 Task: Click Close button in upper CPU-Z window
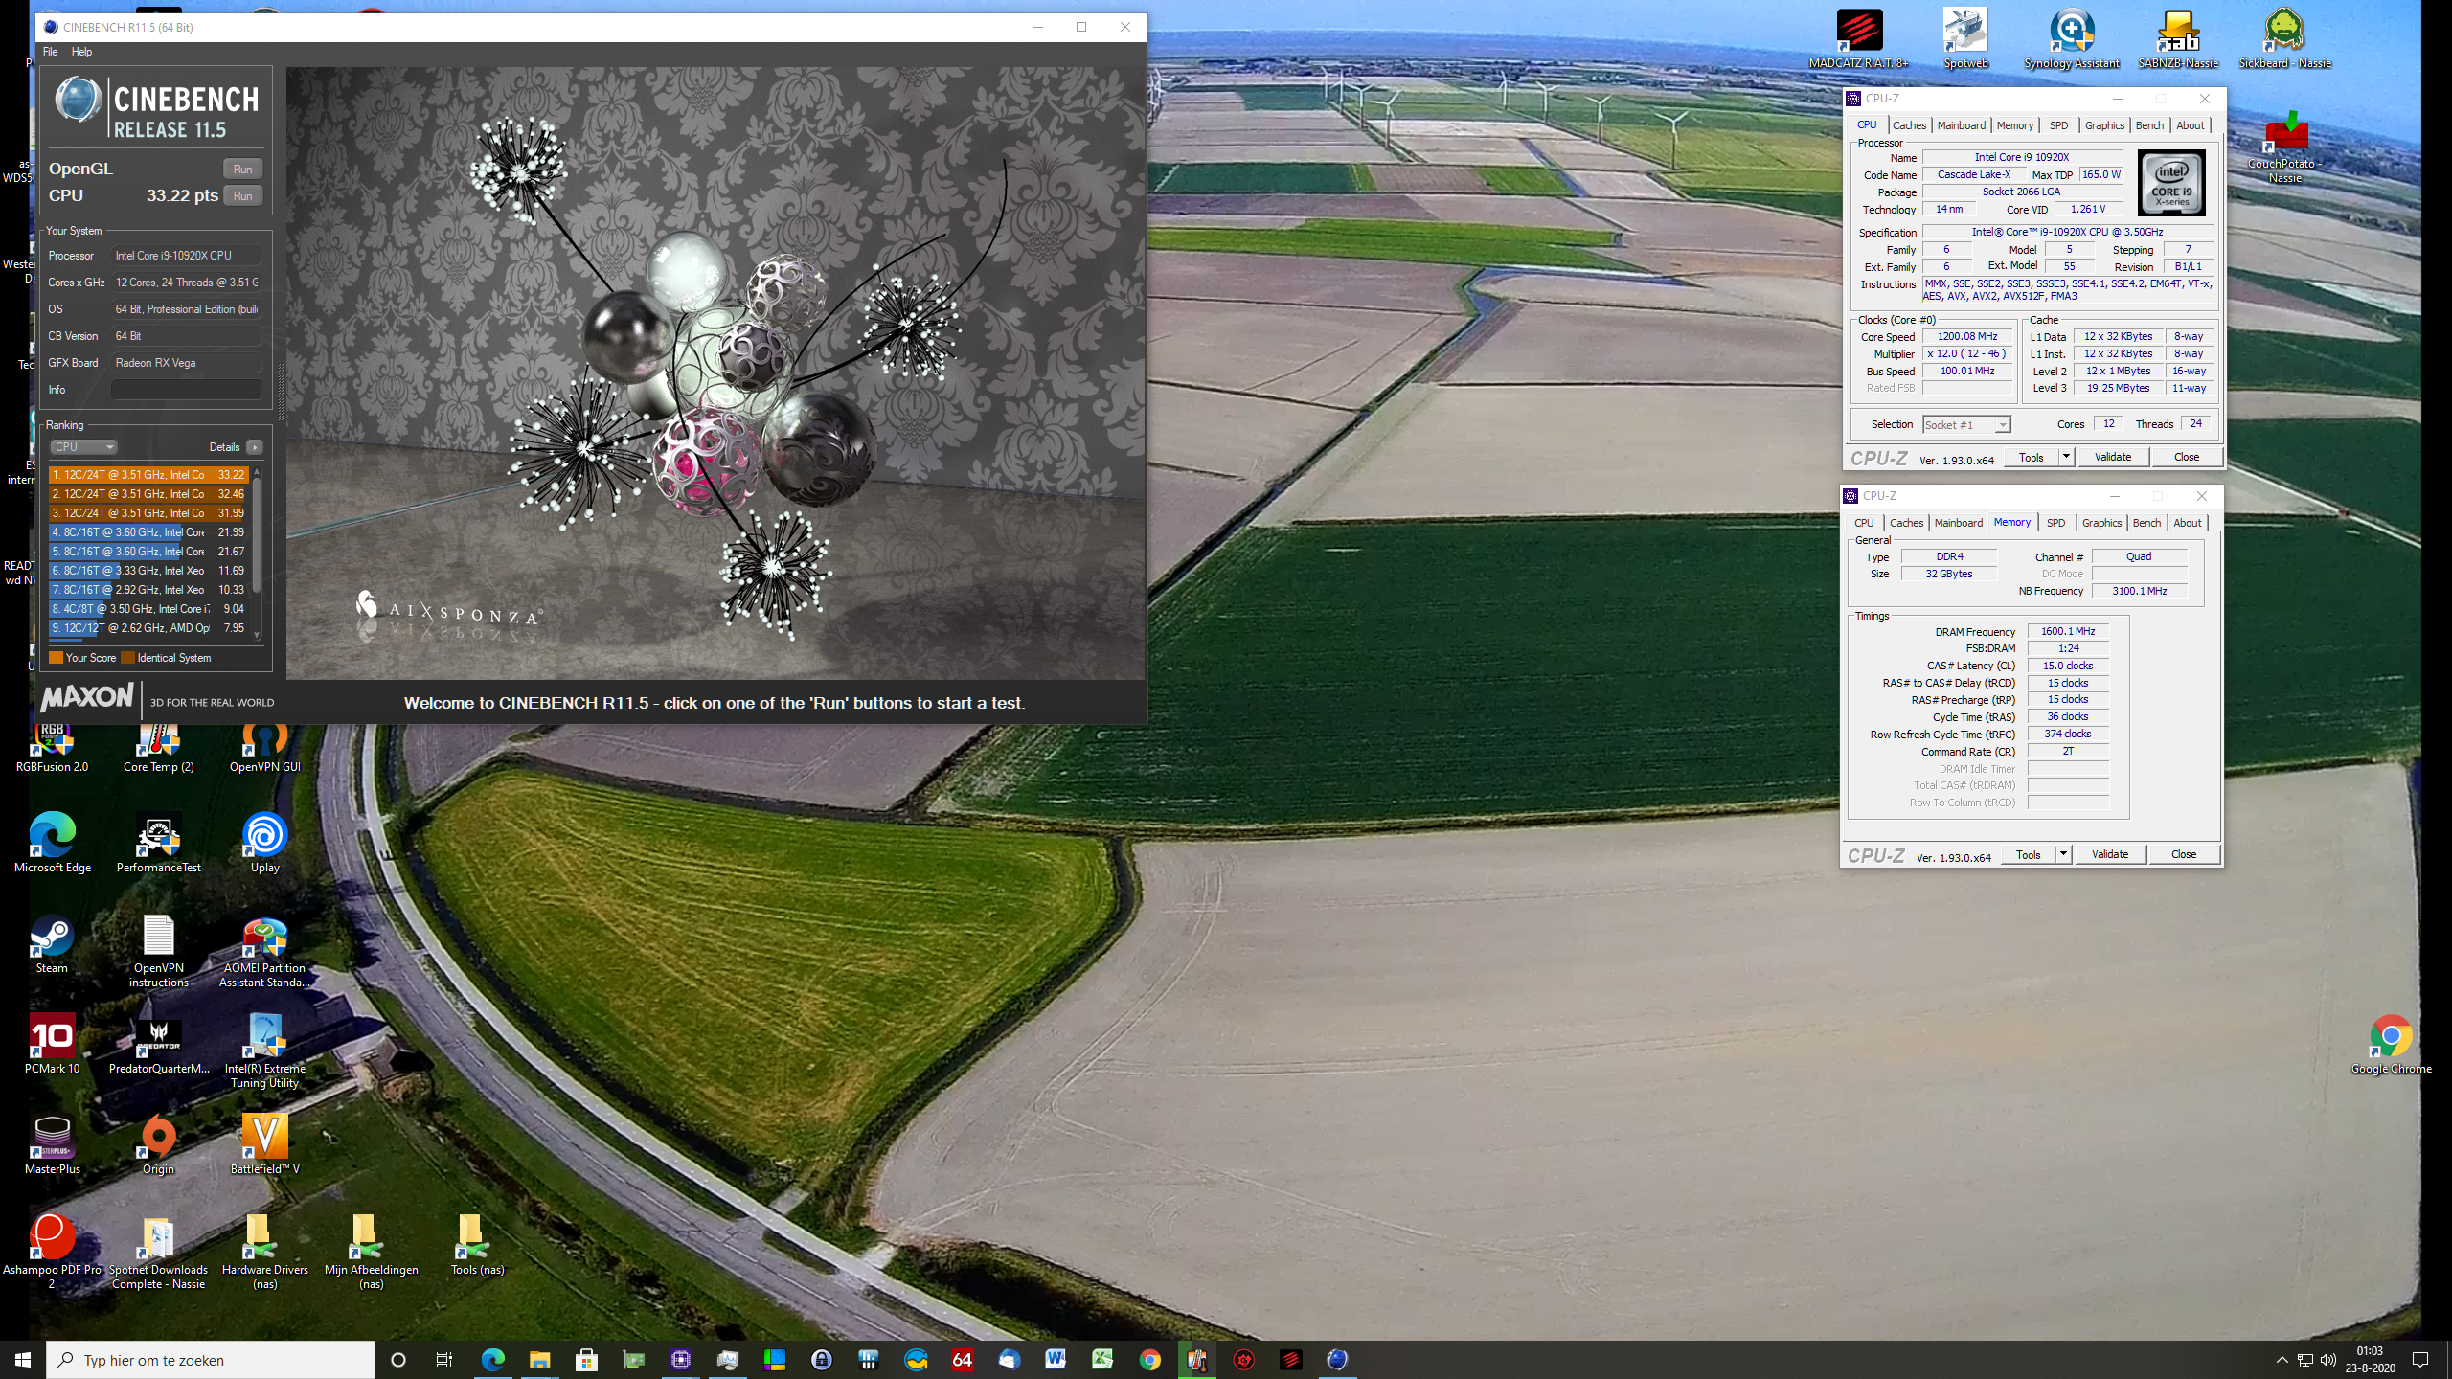coord(2187,458)
